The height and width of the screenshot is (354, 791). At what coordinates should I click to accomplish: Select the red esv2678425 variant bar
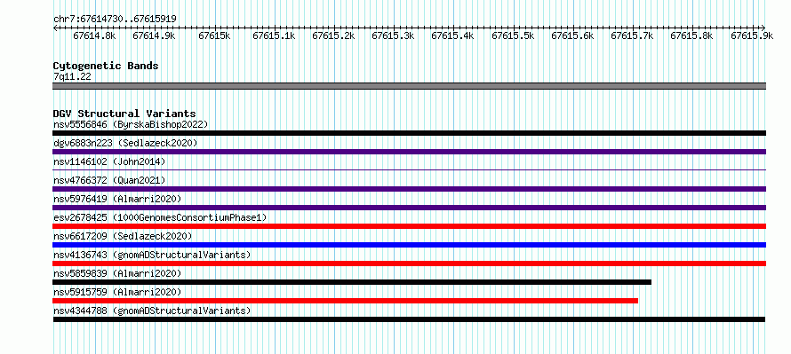(x=409, y=226)
